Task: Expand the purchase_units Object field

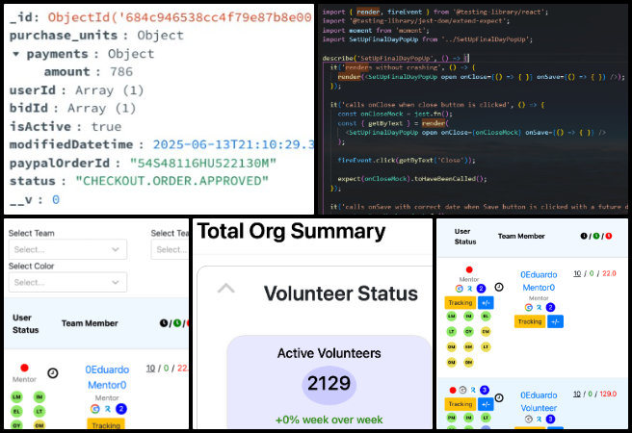Action: (x=96, y=36)
